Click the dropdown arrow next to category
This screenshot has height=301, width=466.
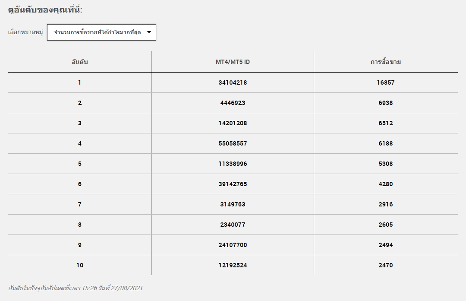[x=149, y=32]
